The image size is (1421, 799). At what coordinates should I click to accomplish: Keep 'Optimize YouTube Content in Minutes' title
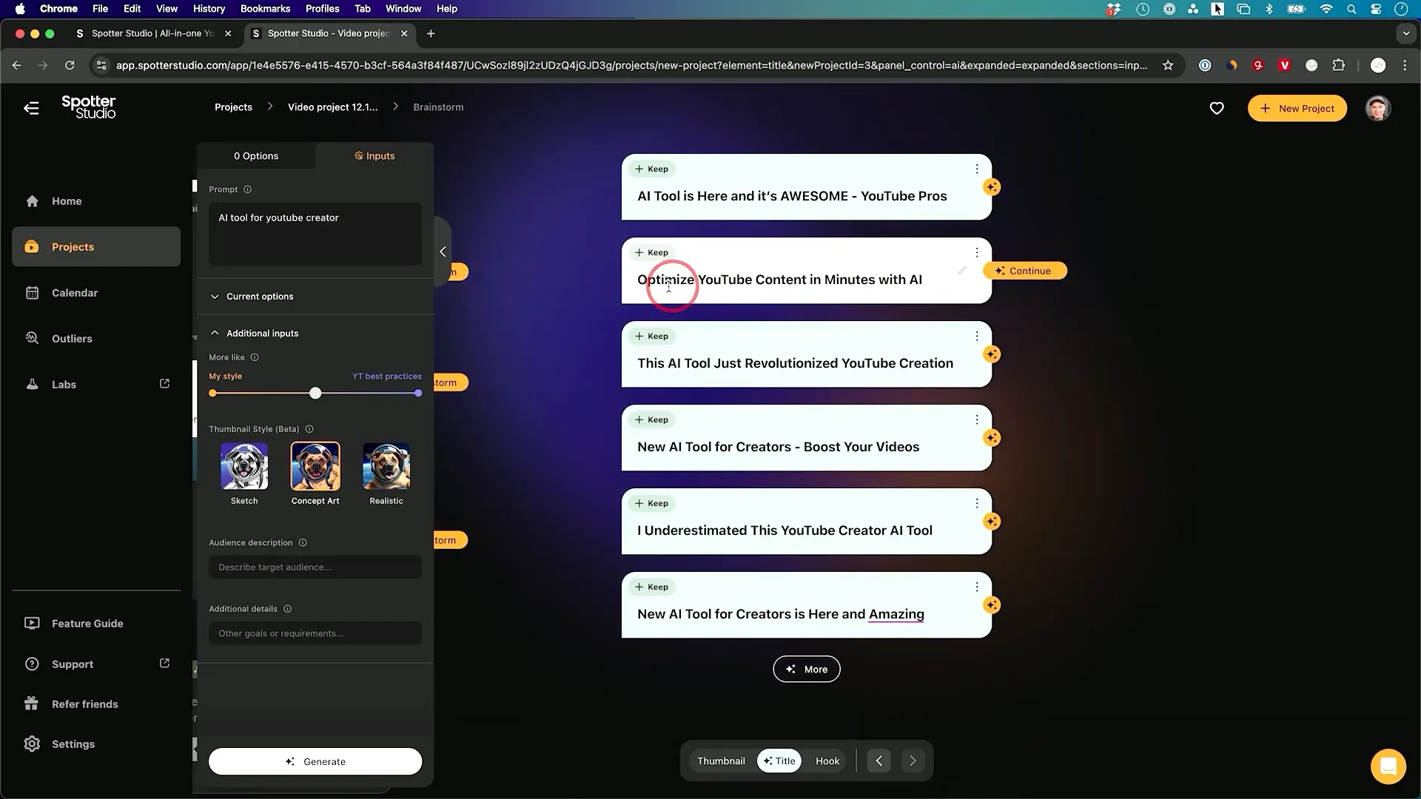(651, 252)
